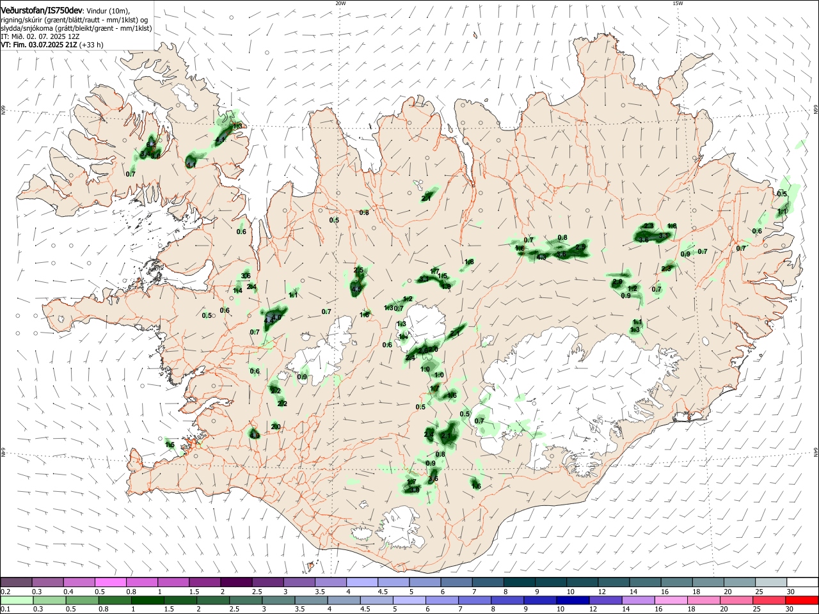Viewport: 819px width, 614px height.
Task: Pick the bright magenta 0.5 snow swatch
Action: point(111,582)
